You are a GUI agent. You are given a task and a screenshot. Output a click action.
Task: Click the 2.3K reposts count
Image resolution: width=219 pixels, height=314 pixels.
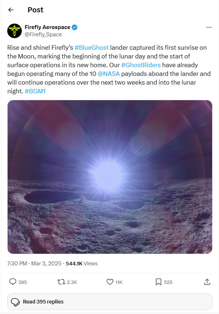72,282
